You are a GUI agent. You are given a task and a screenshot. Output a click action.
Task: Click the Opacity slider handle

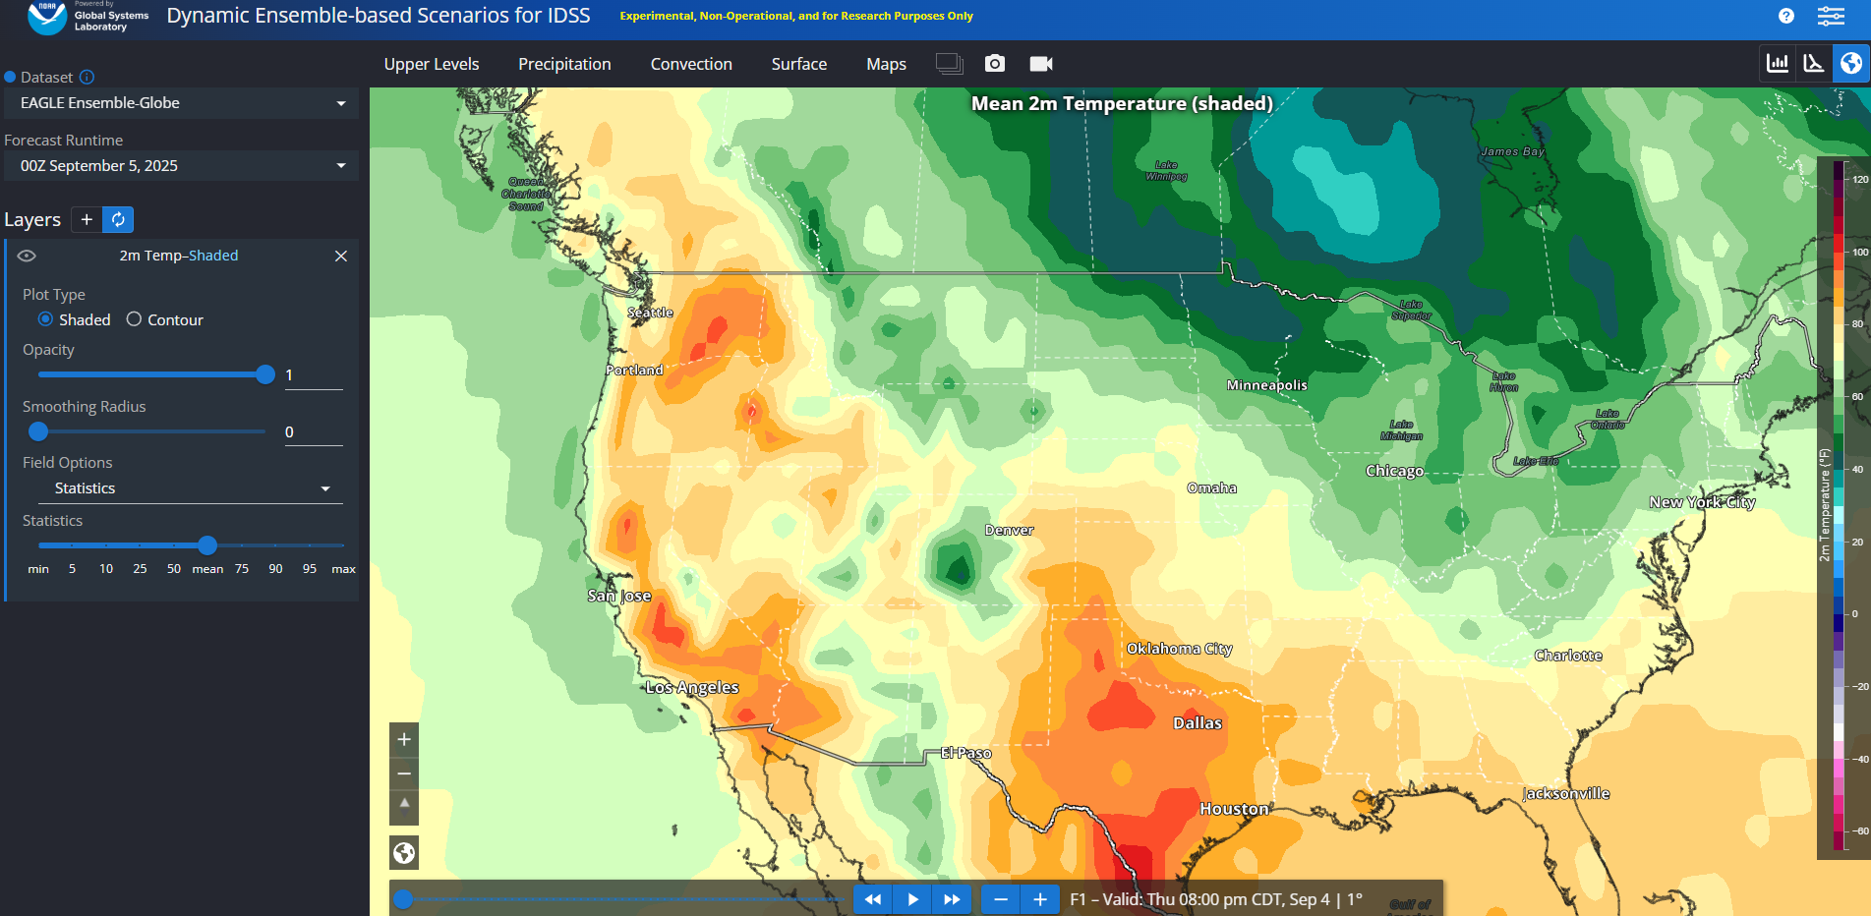point(264,374)
